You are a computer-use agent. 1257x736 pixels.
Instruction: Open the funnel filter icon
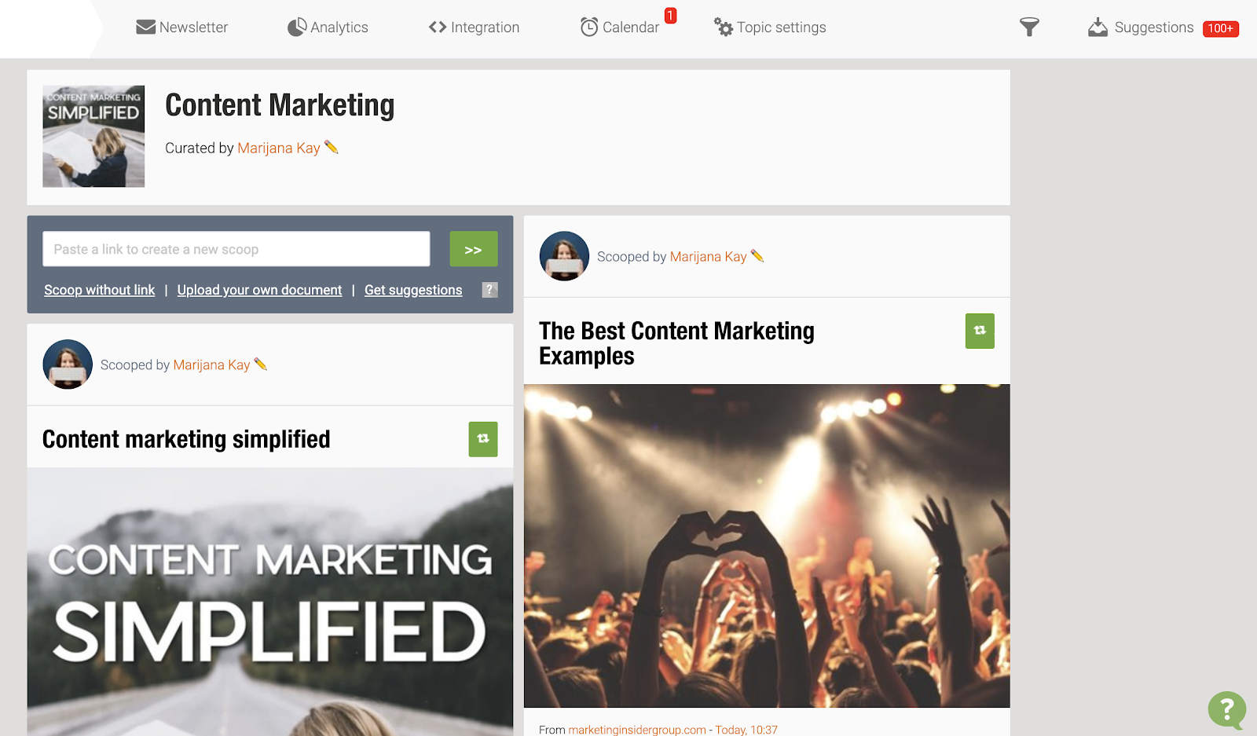1029,27
